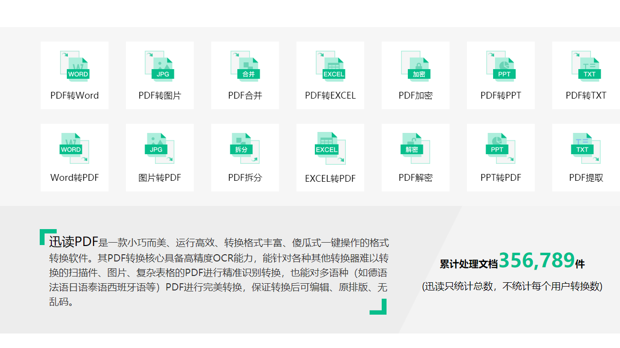Click the 图片转PDF JPG icon
The height and width of the screenshot is (348, 620).
[160, 148]
